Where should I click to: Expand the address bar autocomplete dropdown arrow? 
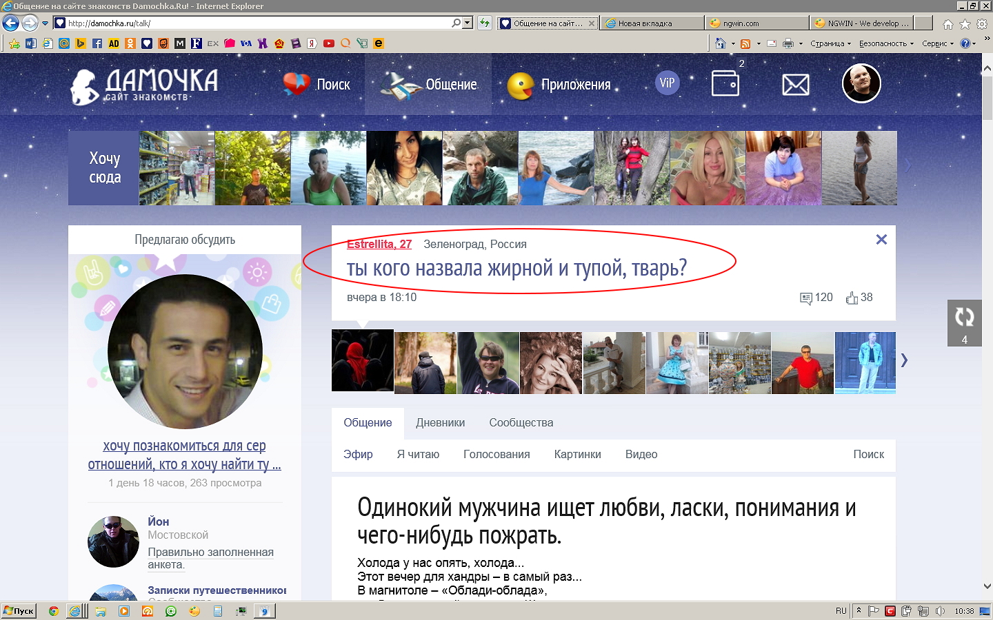pos(468,23)
